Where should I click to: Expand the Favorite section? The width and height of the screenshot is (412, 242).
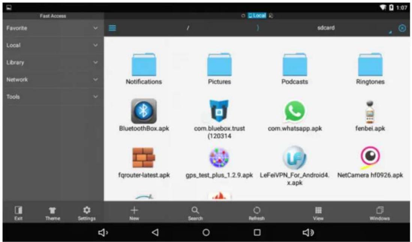pyautogui.click(x=53, y=28)
